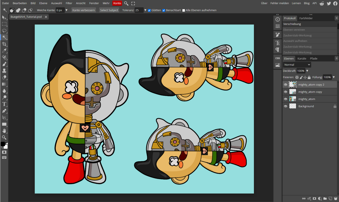The height and width of the screenshot is (202, 339).
Task: Select the Rectangle shape tool
Action: pos(4,124)
